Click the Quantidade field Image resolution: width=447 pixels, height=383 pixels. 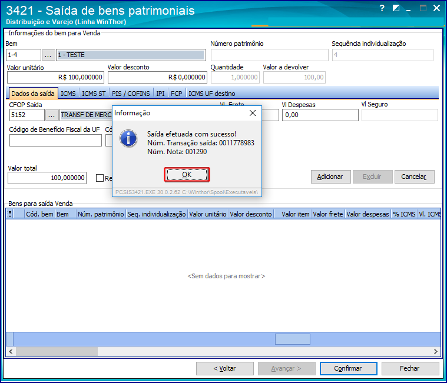click(x=235, y=77)
